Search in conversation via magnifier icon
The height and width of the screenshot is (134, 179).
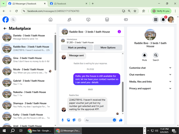coord(156,55)
